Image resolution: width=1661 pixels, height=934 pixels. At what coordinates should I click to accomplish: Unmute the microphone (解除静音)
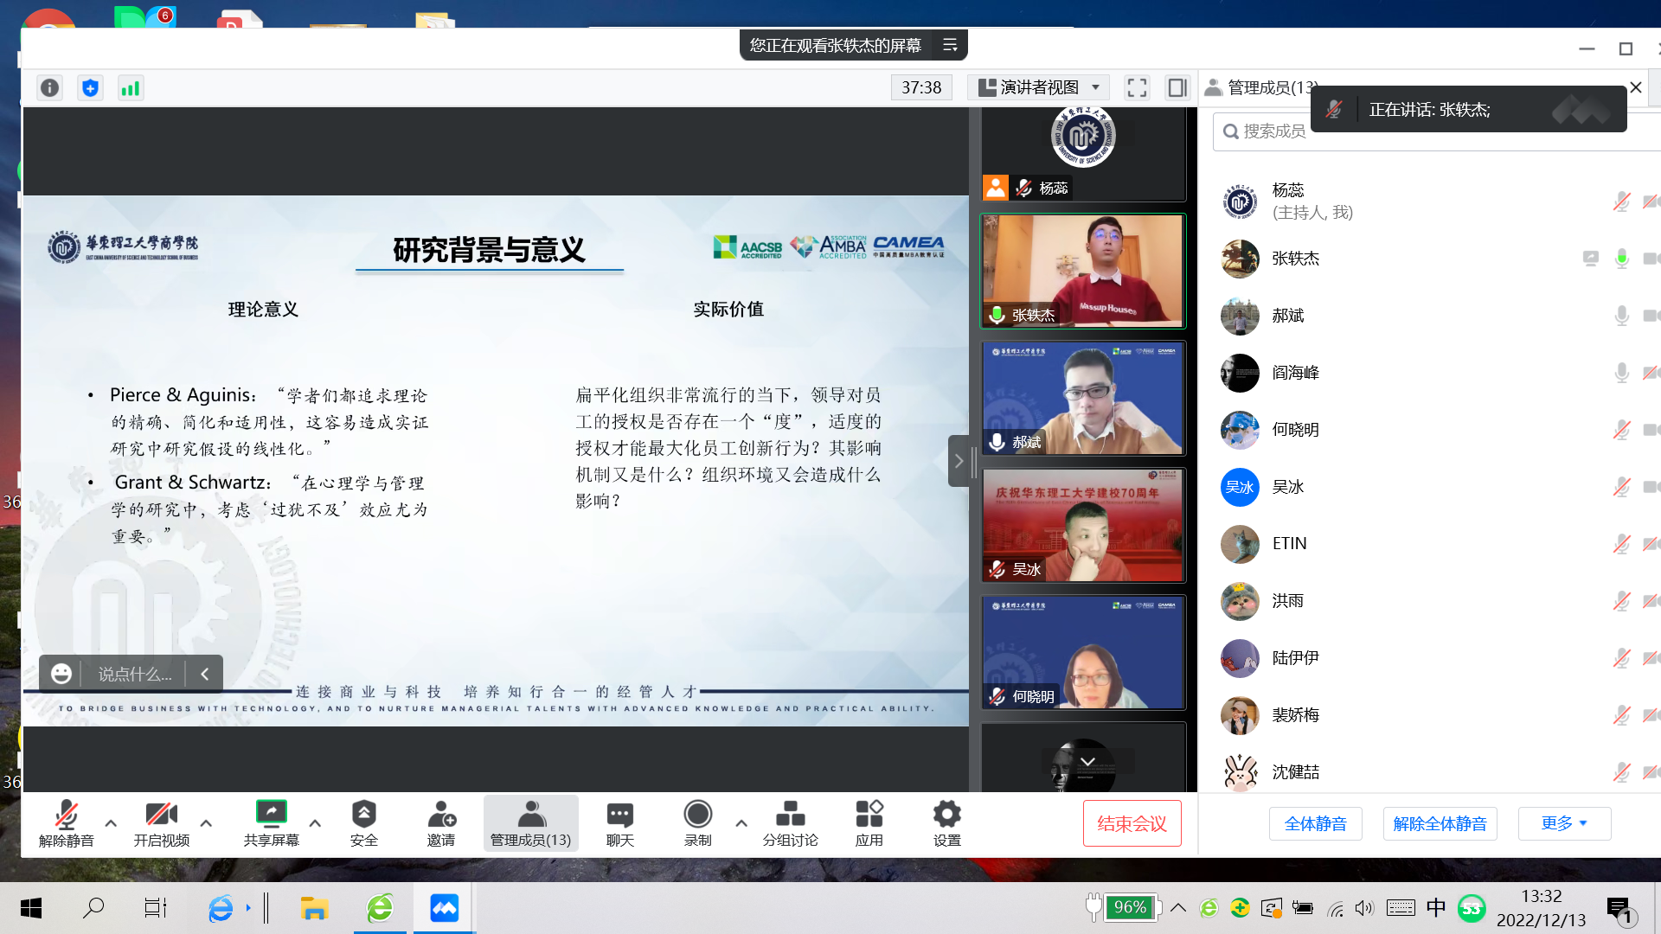point(66,822)
